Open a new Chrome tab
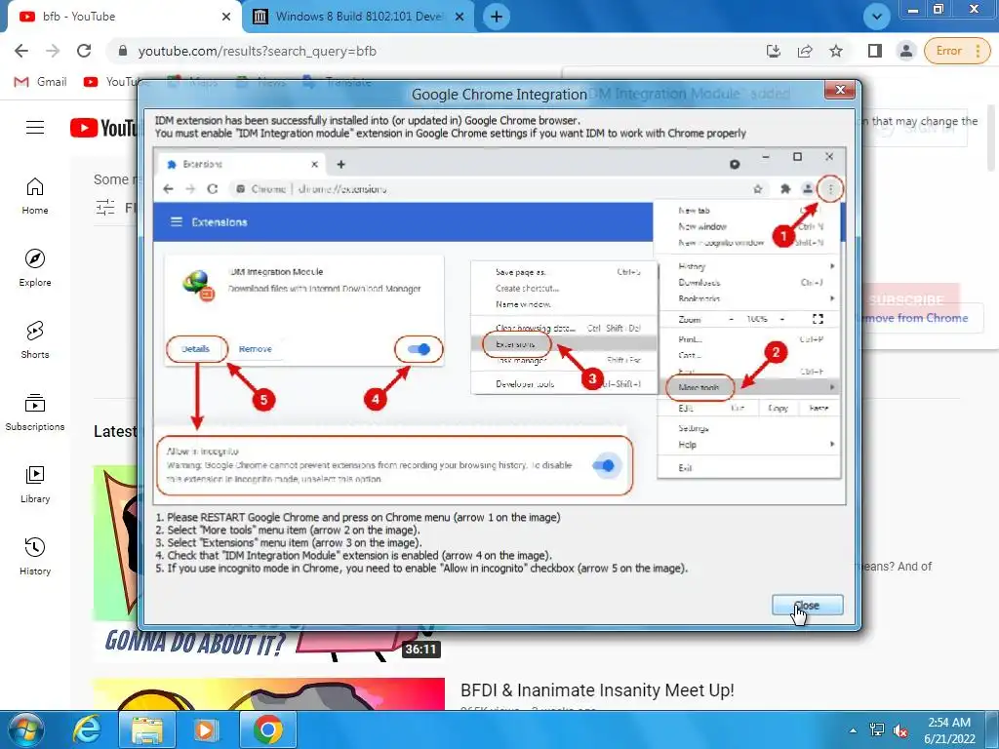The height and width of the screenshot is (749, 999). click(497, 17)
